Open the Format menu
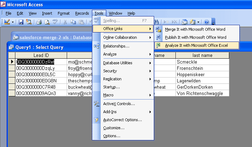The width and height of the screenshot is (252, 147). [x=64, y=13]
